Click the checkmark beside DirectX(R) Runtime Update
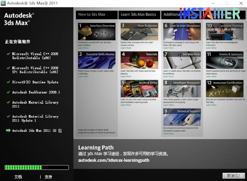The image size is (247, 181). tap(8, 82)
